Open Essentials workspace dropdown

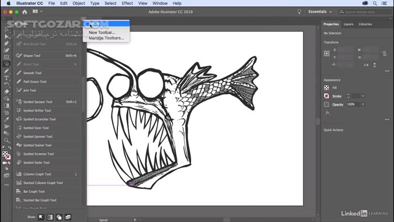click(320, 12)
